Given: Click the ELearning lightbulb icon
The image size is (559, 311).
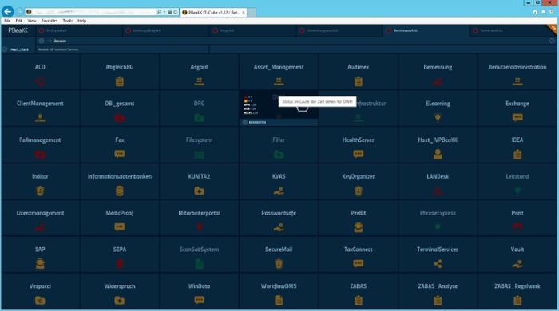Looking at the screenshot, I should (438, 118).
